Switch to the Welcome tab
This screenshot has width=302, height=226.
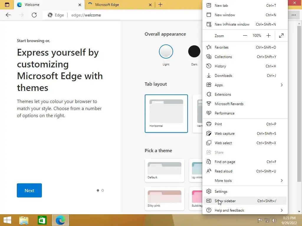(x=49, y=5)
